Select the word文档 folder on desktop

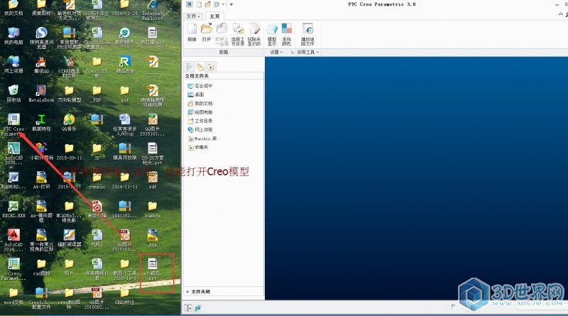pos(13,295)
